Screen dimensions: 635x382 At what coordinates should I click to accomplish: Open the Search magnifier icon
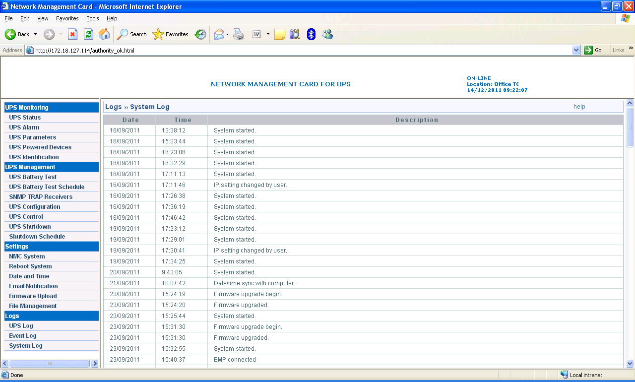pos(123,34)
